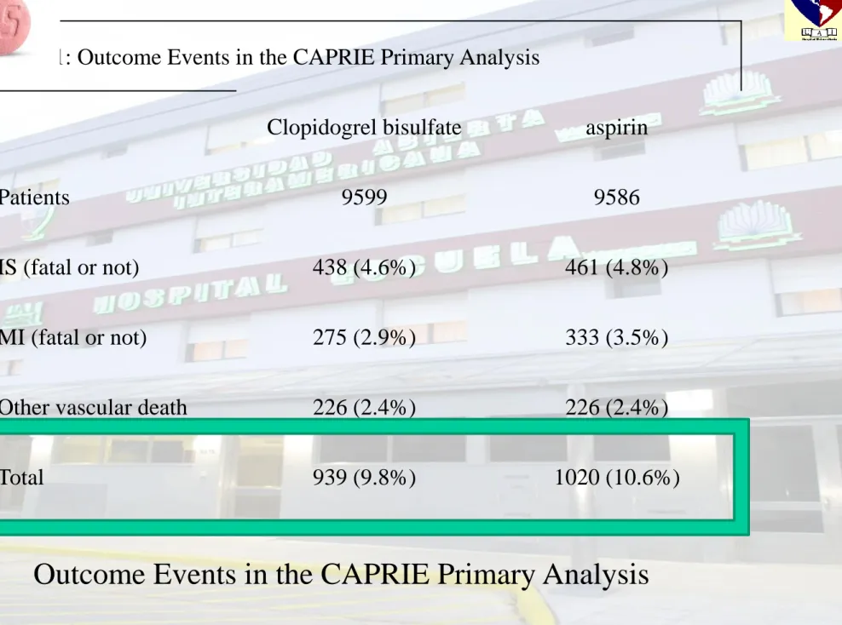Click the cell '939 (9.8%)'
The width and height of the screenshot is (842, 625).
[364, 478]
